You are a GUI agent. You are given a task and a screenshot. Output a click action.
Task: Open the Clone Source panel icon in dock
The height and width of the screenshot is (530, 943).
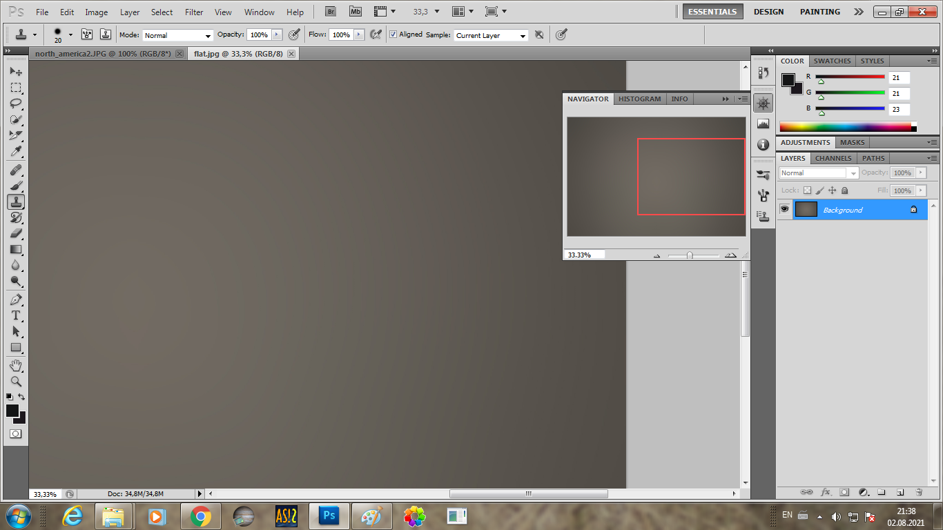tap(763, 215)
